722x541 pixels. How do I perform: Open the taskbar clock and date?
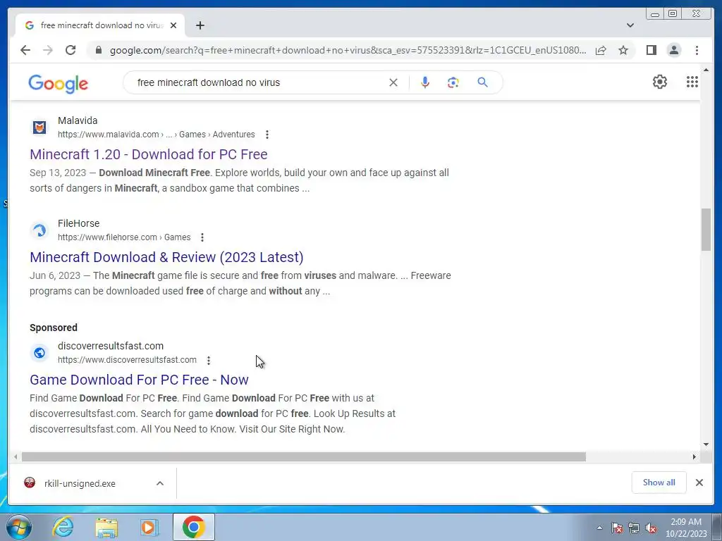coord(686,528)
